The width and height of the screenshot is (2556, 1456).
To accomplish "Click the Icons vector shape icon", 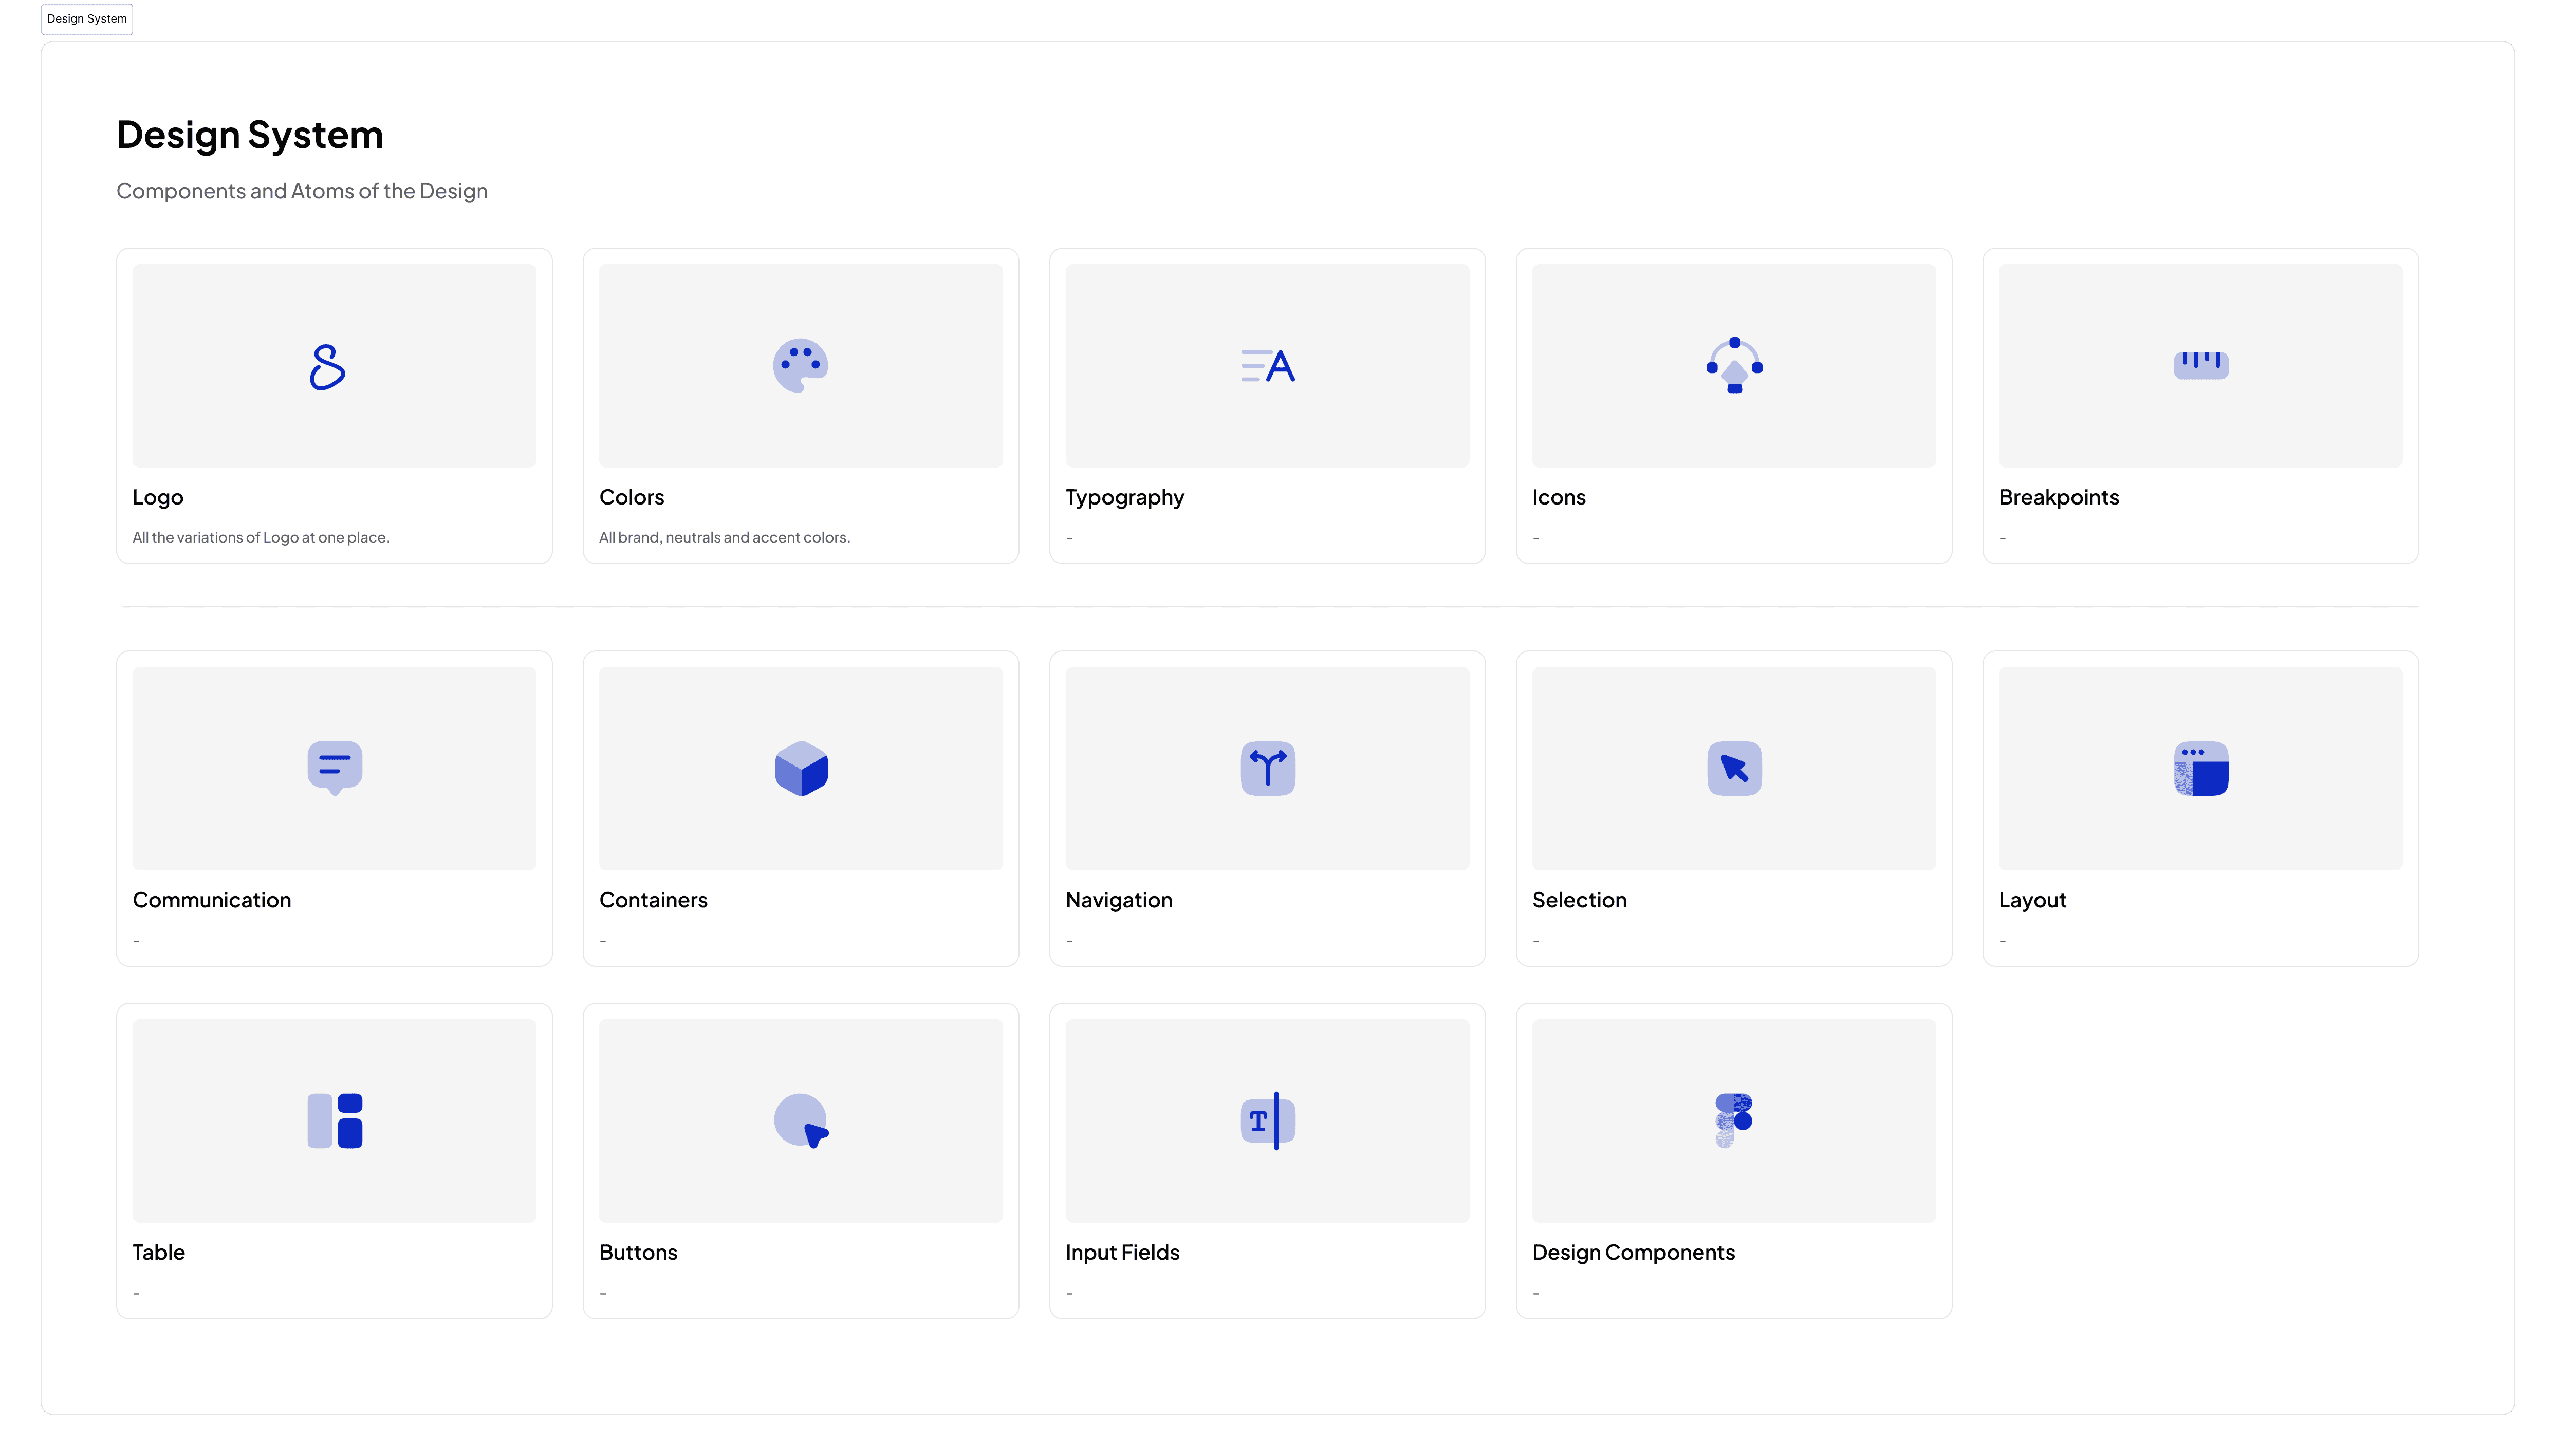I will [1734, 366].
